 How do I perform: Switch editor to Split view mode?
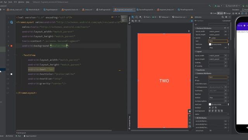(220, 13)
